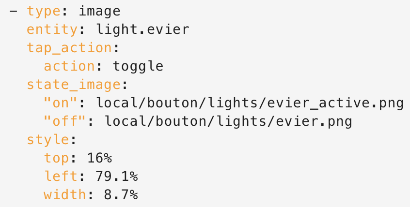Select the "toggle" action value
The width and height of the screenshot is (410, 207).
point(138,66)
